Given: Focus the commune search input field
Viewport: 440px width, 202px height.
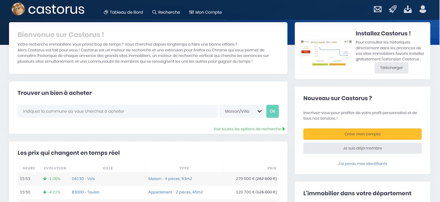Looking at the screenshot, I should pos(118,111).
